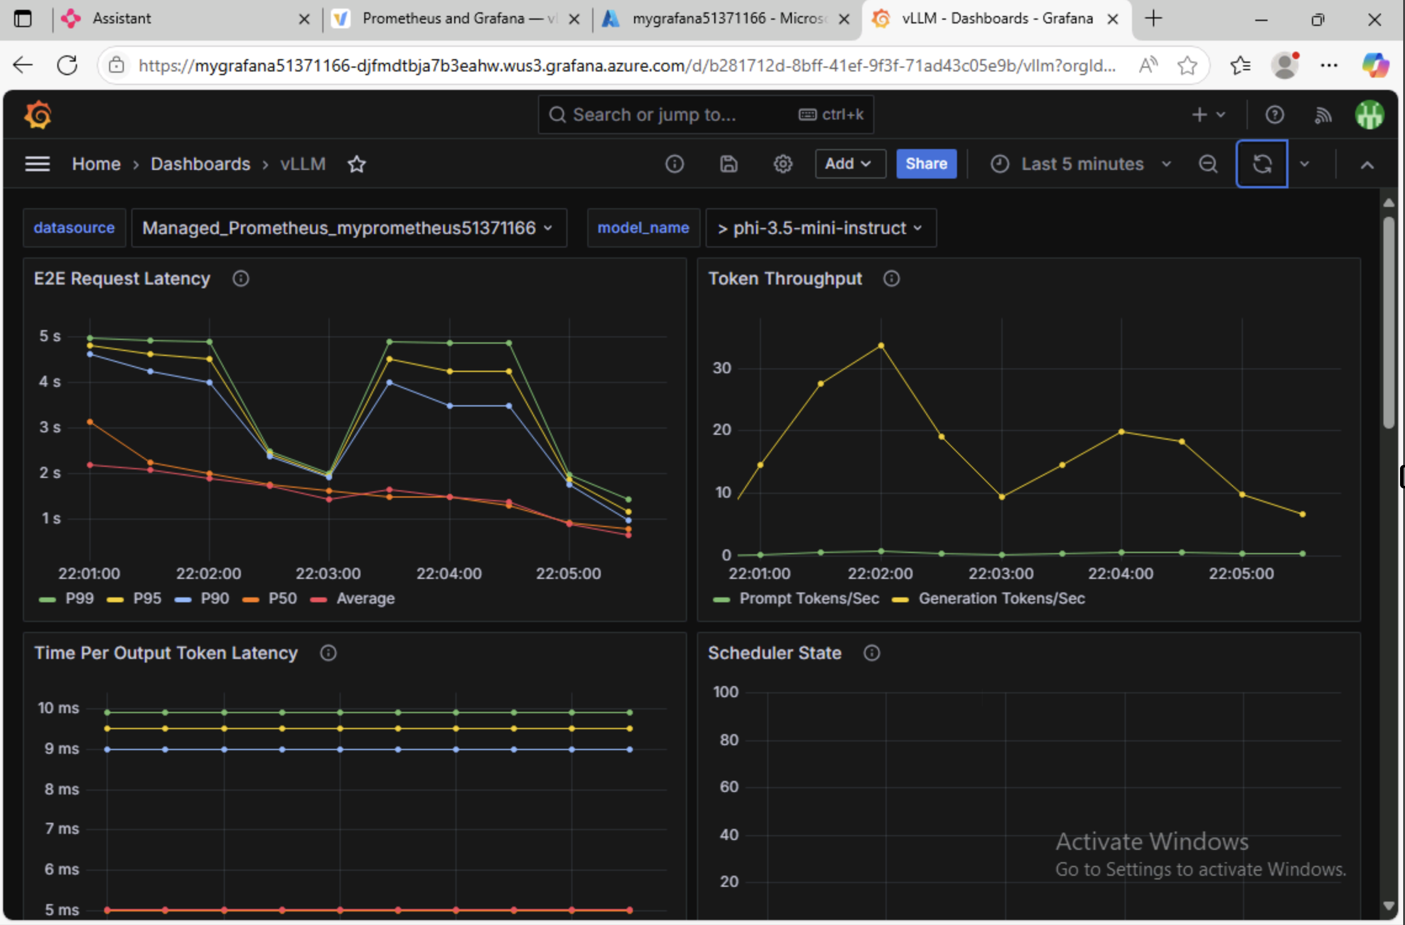
Task: Go to Dashboards in the breadcrumb
Action: (x=200, y=164)
